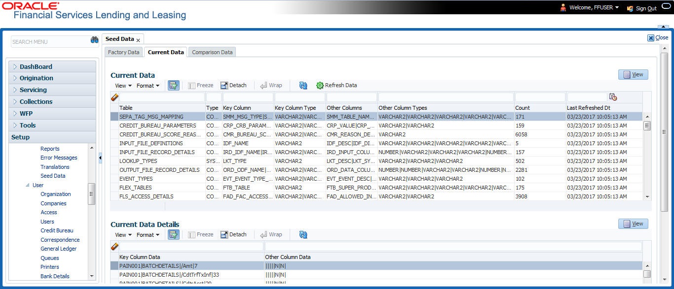Image resolution: width=674 pixels, height=289 pixels.
Task: Collapse the left navigation pane splitter
Action: 101,158
